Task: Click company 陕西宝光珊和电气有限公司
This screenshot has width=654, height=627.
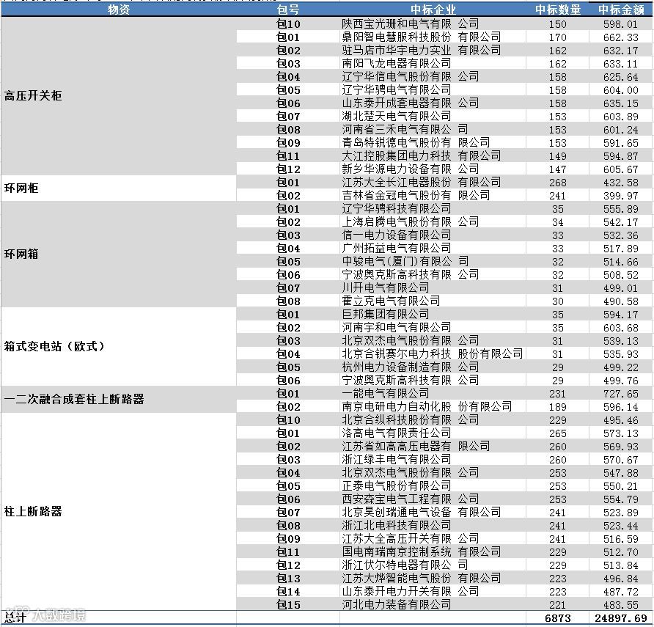Action: click(411, 23)
